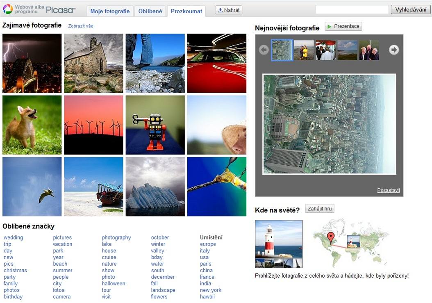The image size is (432, 303).
Task: Click the next arrow in photo strip
Action: (x=394, y=50)
